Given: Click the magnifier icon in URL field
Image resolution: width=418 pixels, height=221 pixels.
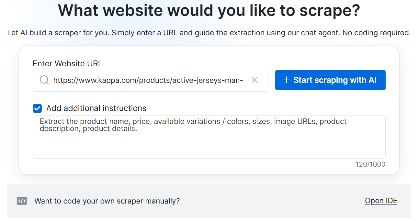Looking at the screenshot, I should point(44,80).
